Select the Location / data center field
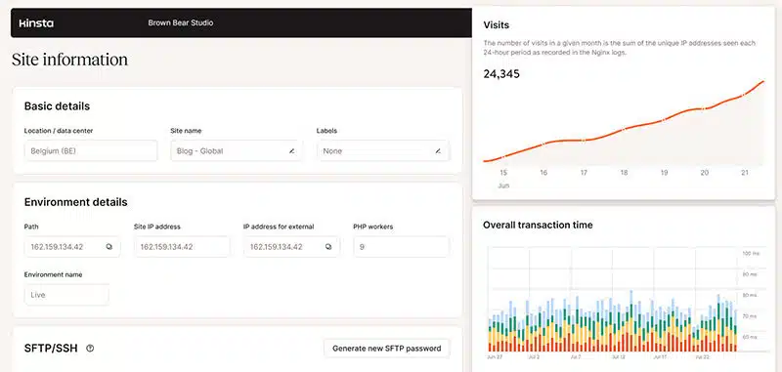Viewport: 782px width, 372px height. pyautogui.click(x=91, y=151)
